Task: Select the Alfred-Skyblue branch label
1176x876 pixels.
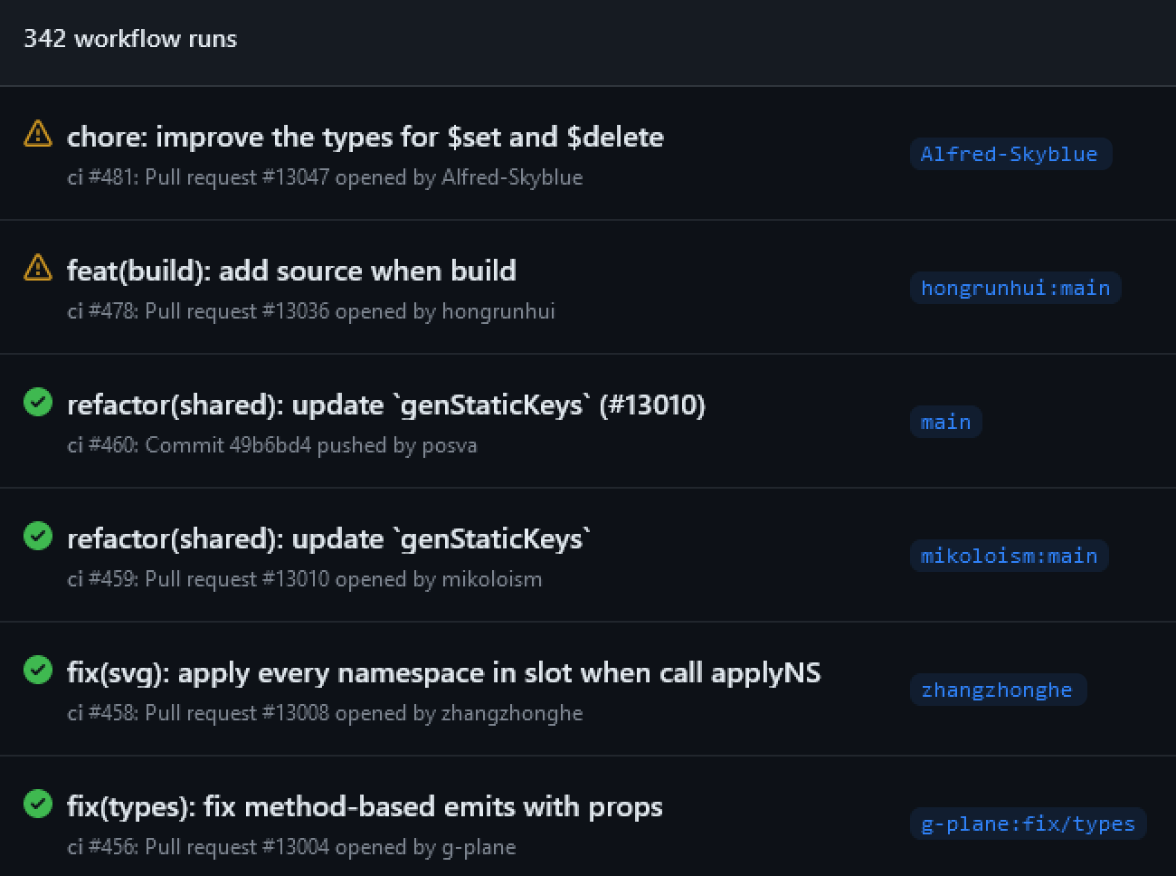Action: tap(1010, 154)
